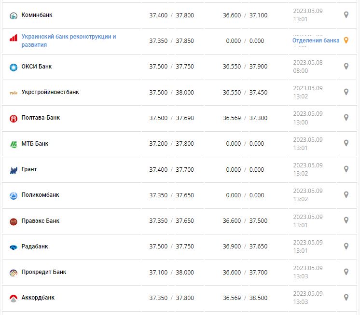Open the Поликомбанк bank name link

pyautogui.click(x=41, y=195)
